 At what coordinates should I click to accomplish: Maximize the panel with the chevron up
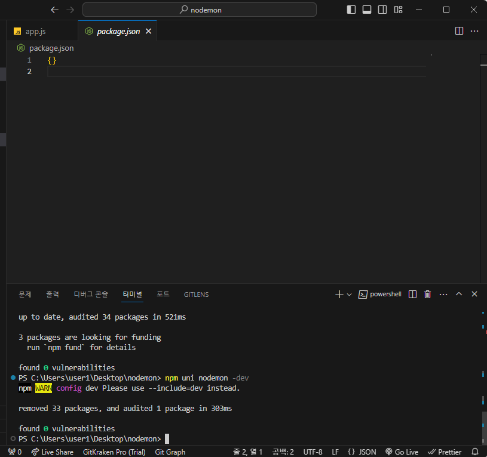click(x=459, y=295)
